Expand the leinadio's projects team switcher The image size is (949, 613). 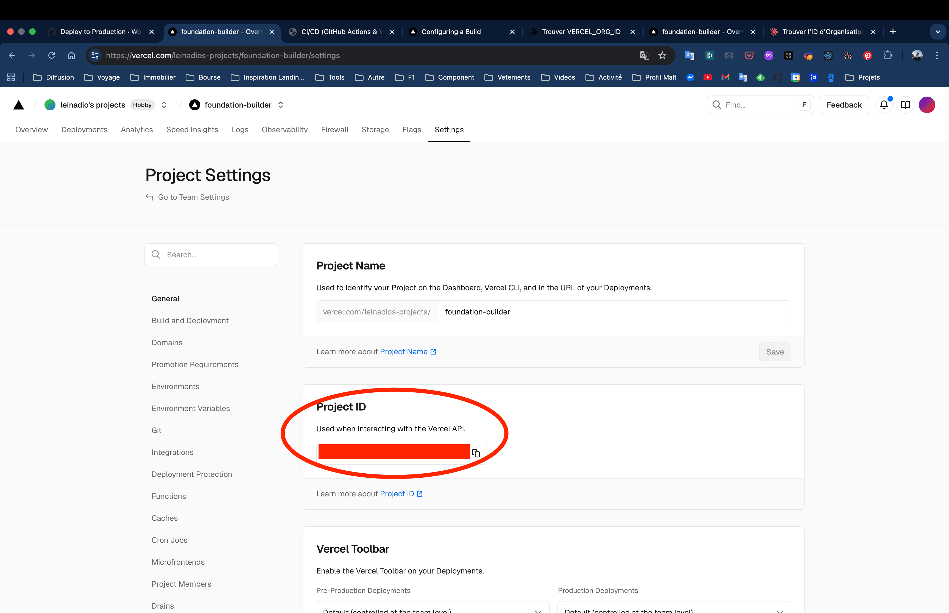click(x=164, y=105)
